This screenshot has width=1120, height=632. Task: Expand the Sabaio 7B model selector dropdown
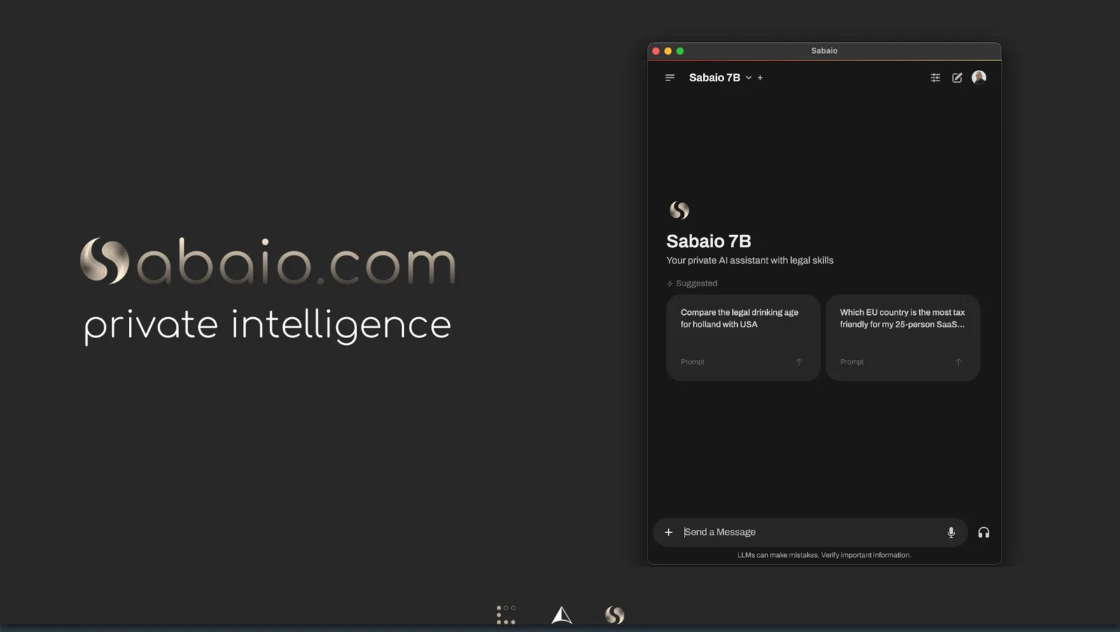(x=748, y=78)
